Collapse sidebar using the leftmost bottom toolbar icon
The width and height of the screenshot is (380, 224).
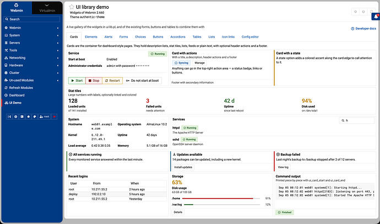tap(9, 117)
